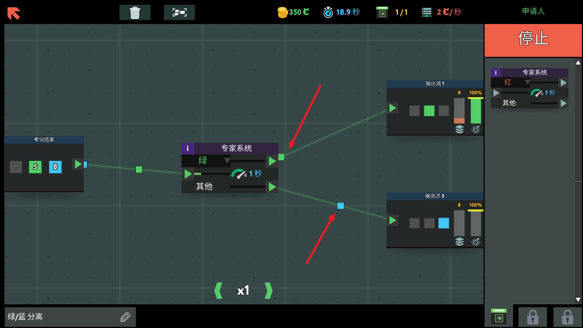Click the expert system input port arrow
Viewport: 583px width, 328px height.
pos(188,174)
